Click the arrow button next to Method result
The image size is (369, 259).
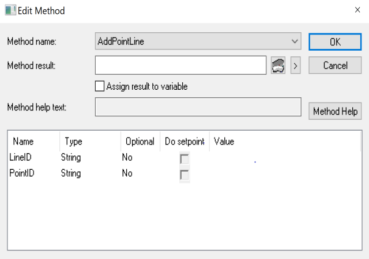(295, 66)
